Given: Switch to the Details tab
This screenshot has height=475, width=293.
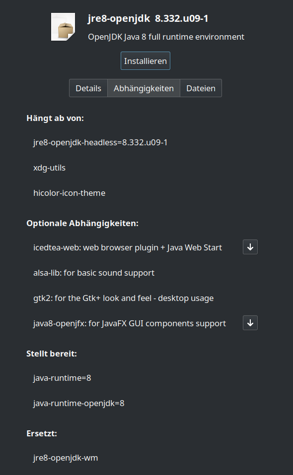Looking at the screenshot, I should coord(88,88).
